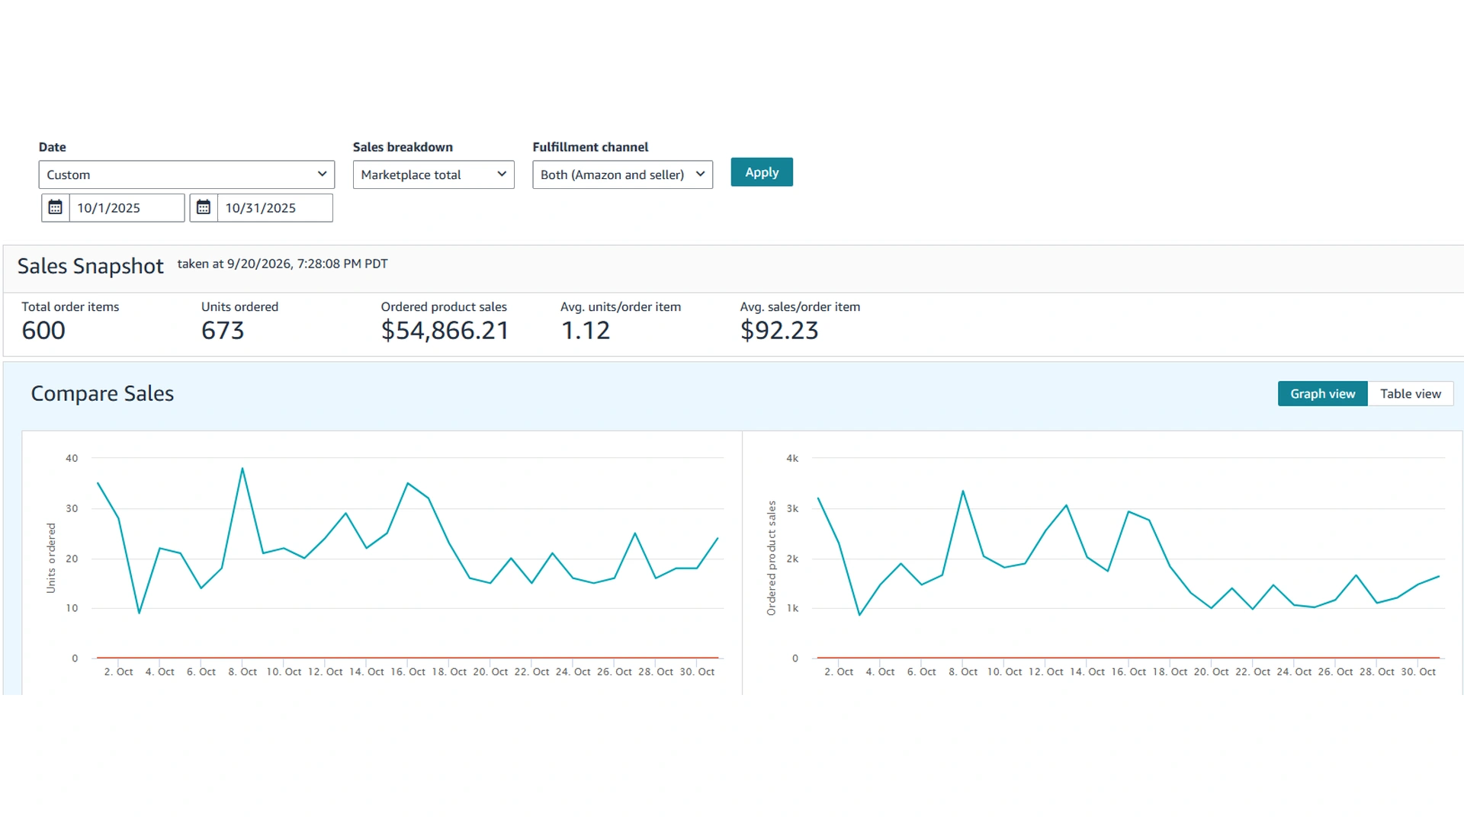Expand the Date range Custom dropdown
The image size is (1464, 823).
pyautogui.click(x=187, y=175)
